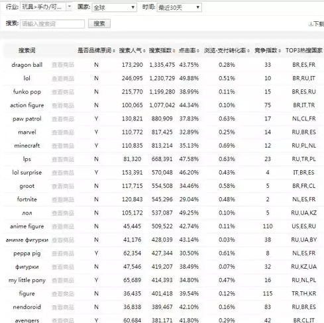Select the dragon ball search term

[27, 65]
